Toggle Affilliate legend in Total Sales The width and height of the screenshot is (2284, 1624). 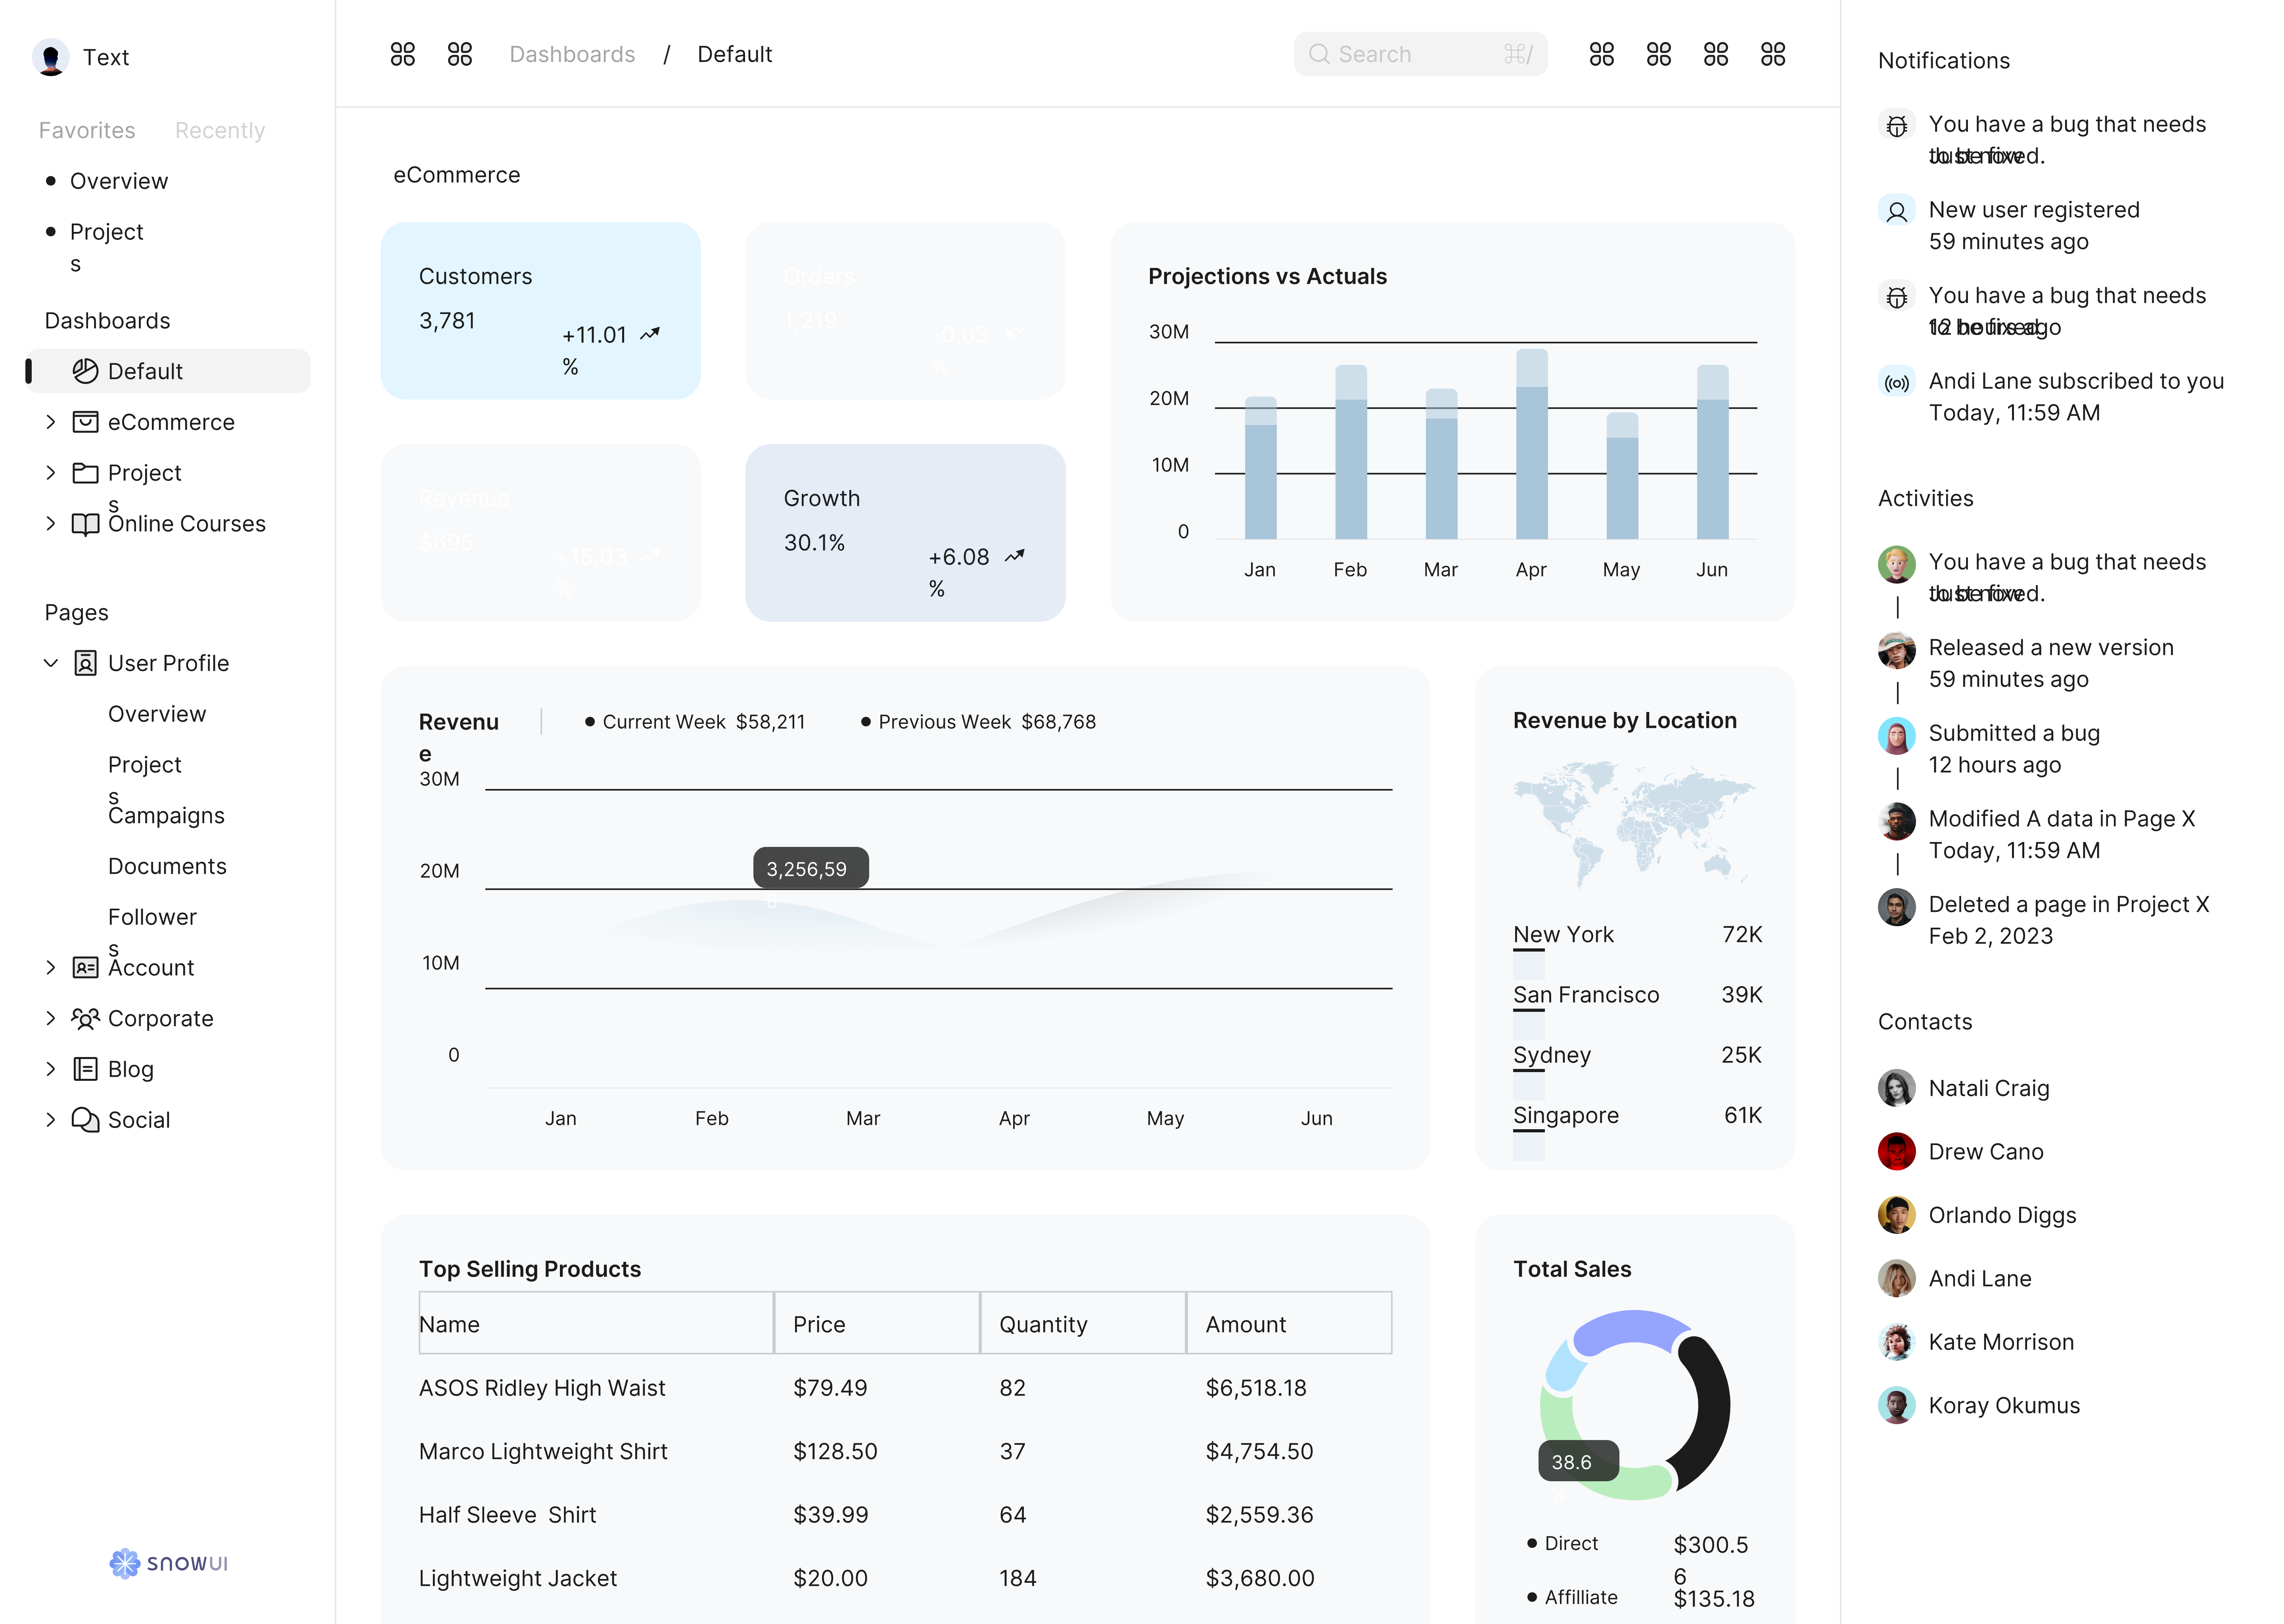pyautogui.click(x=1572, y=1597)
